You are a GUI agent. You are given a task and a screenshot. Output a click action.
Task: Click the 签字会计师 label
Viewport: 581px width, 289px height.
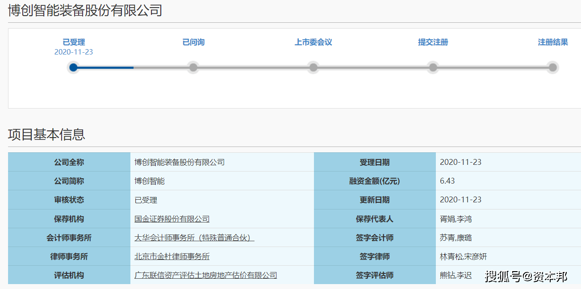coord(375,238)
